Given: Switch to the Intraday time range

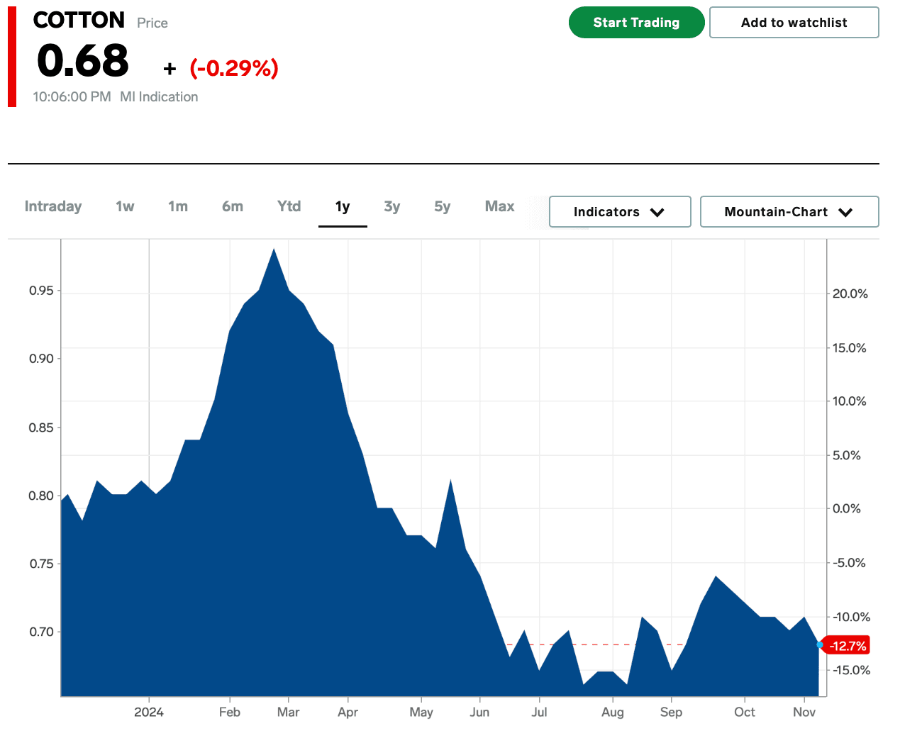Looking at the screenshot, I should click(53, 206).
